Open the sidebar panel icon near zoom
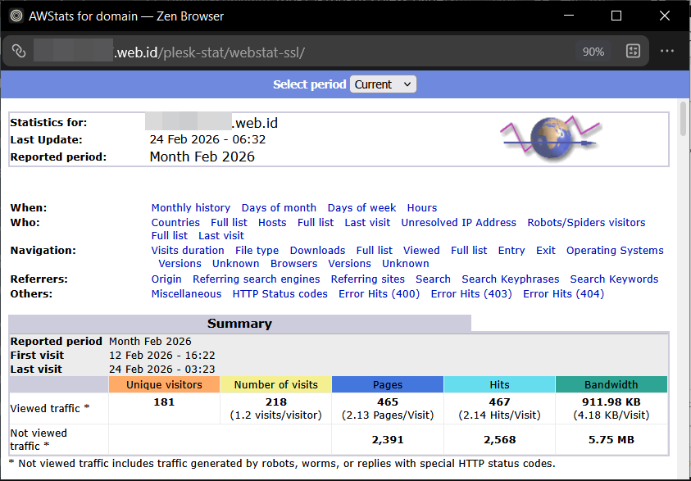Image resolution: width=691 pixels, height=481 pixels. click(633, 52)
